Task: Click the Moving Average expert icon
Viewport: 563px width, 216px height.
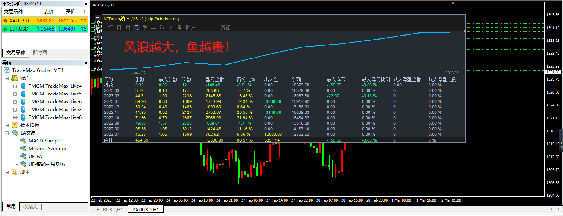Action: tap(23, 149)
